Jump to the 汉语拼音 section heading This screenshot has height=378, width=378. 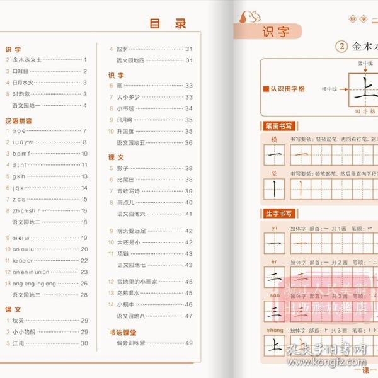(x=19, y=120)
